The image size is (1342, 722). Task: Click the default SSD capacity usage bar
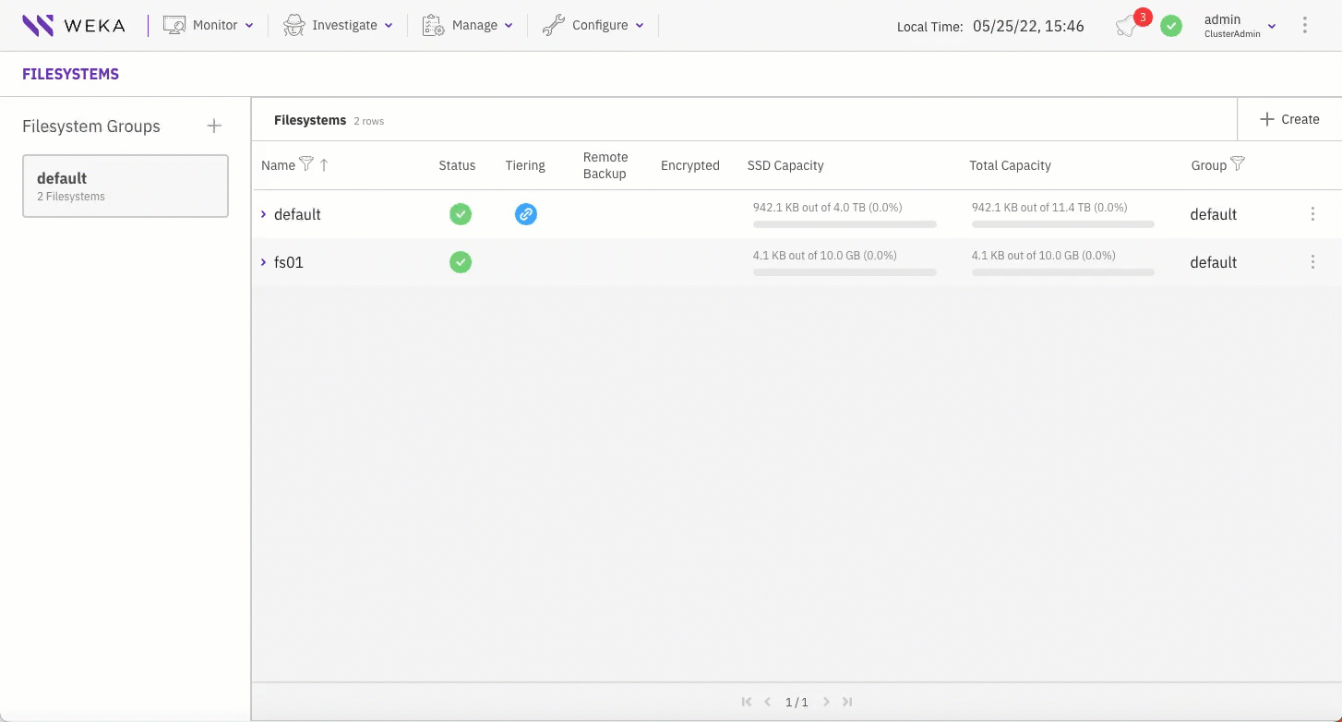(845, 224)
